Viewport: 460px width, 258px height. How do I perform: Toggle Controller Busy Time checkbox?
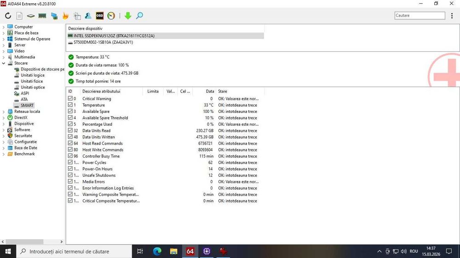tap(70, 156)
